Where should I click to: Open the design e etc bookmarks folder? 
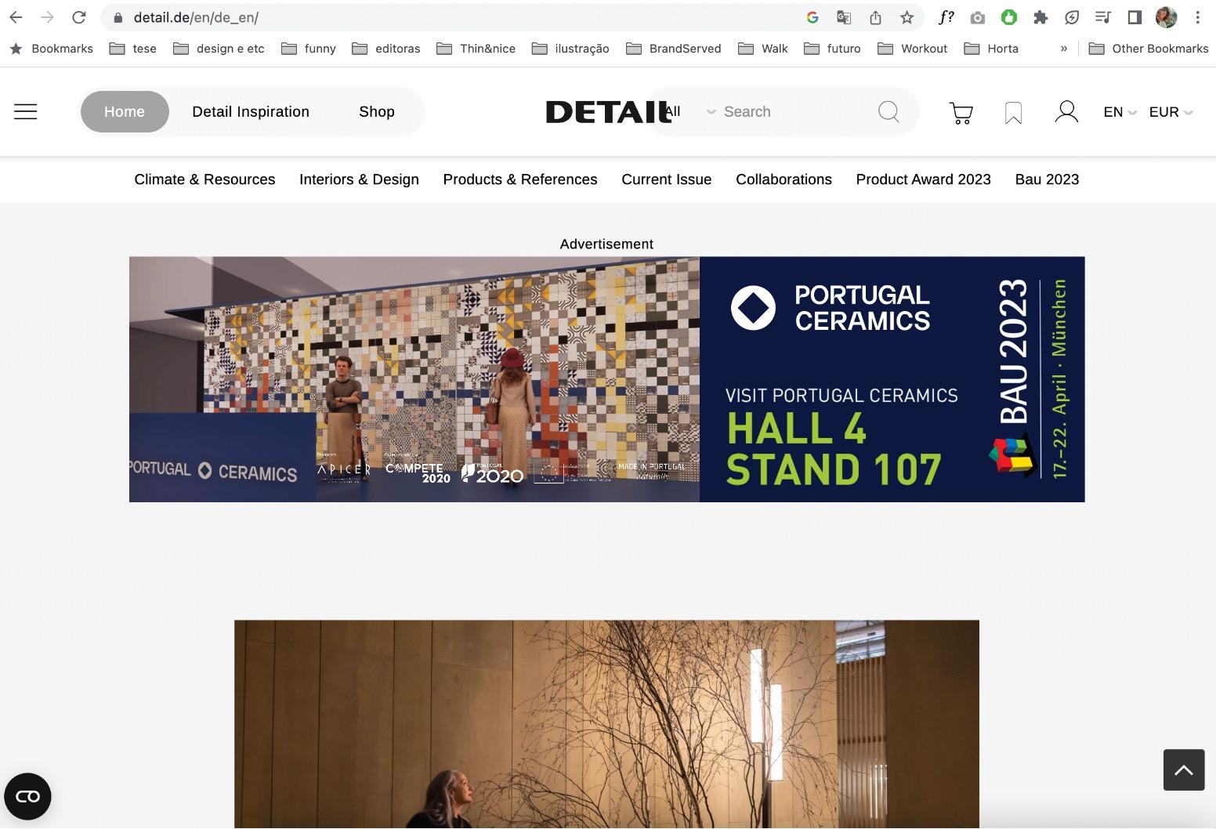click(x=219, y=49)
